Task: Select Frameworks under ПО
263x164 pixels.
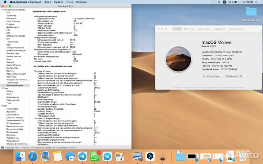Action: point(12,109)
